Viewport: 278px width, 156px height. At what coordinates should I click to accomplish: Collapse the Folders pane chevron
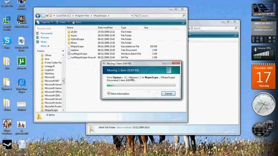click(x=63, y=51)
